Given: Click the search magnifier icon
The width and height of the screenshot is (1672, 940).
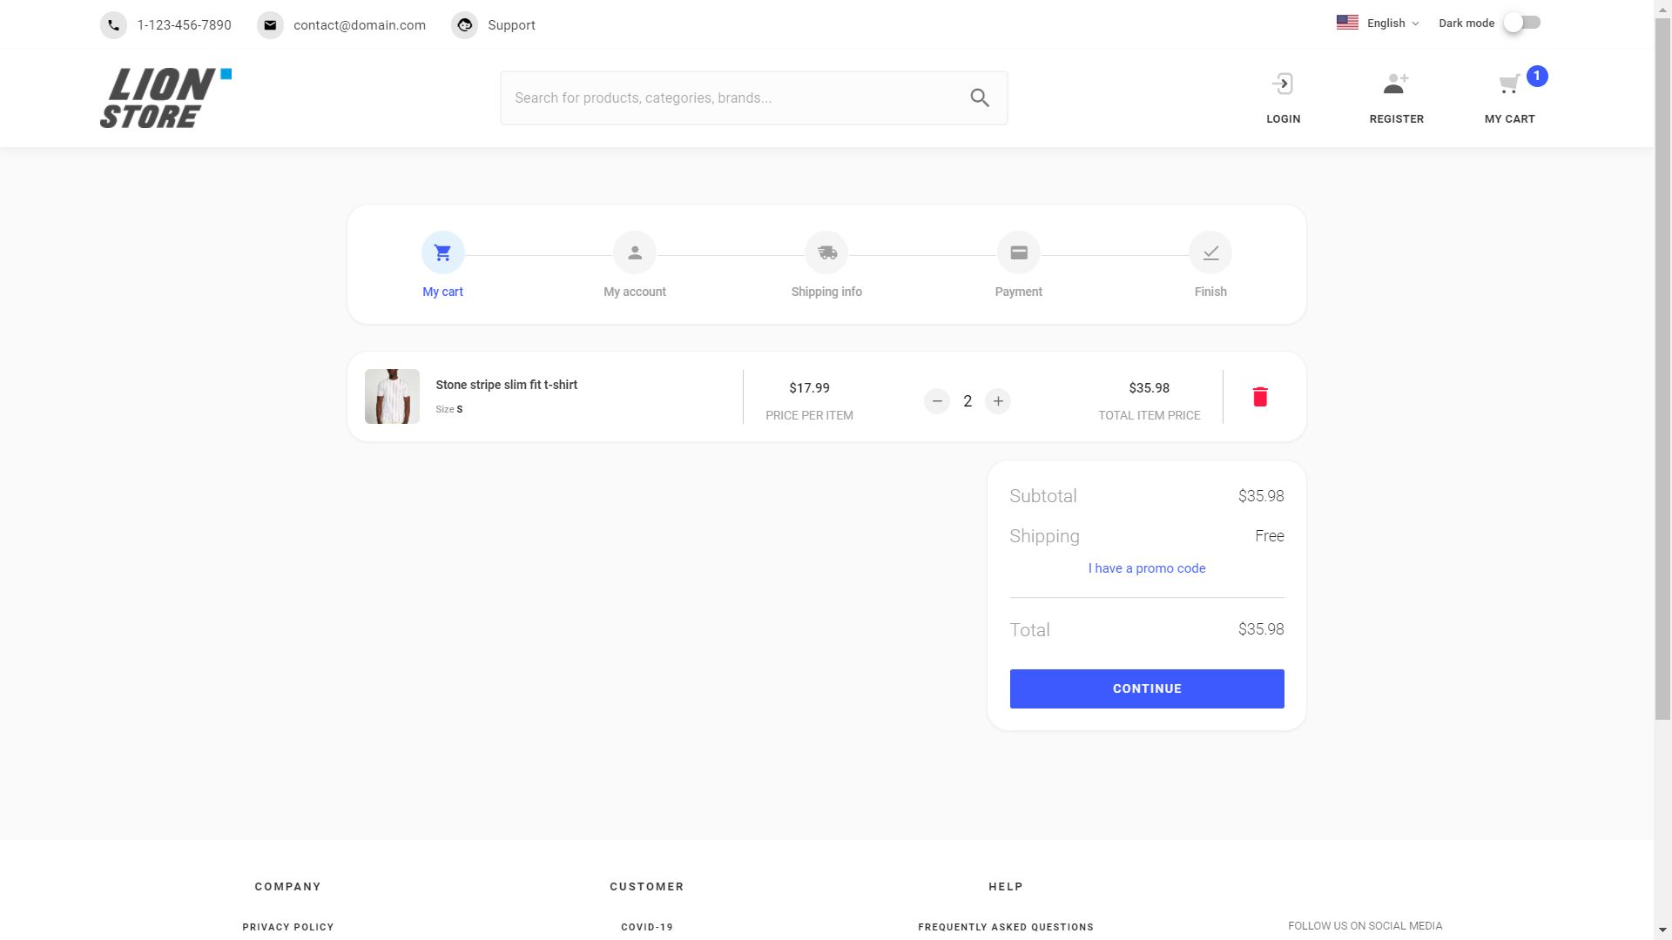Looking at the screenshot, I should click(x=980, y=97).
